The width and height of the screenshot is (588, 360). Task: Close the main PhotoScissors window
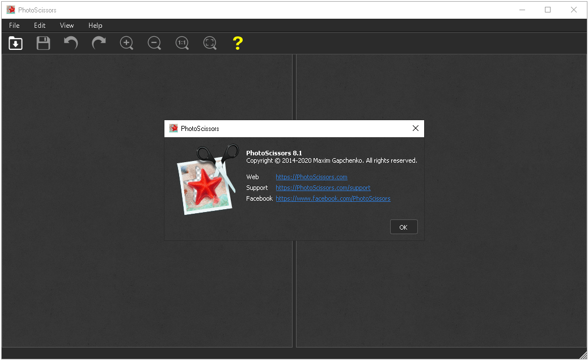click(574, 10)
